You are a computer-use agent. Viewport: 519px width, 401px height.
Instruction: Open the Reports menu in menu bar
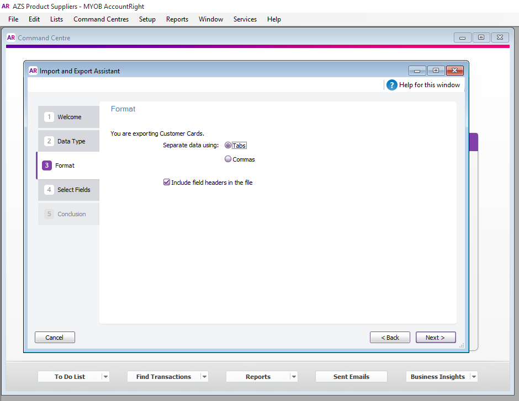177,19
